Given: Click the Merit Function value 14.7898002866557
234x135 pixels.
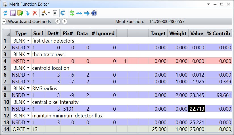Looking at the screenshot, I should [x=167, y=22].
